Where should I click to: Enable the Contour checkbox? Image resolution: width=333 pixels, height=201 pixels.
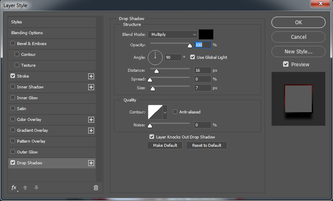tap(17, 54)
